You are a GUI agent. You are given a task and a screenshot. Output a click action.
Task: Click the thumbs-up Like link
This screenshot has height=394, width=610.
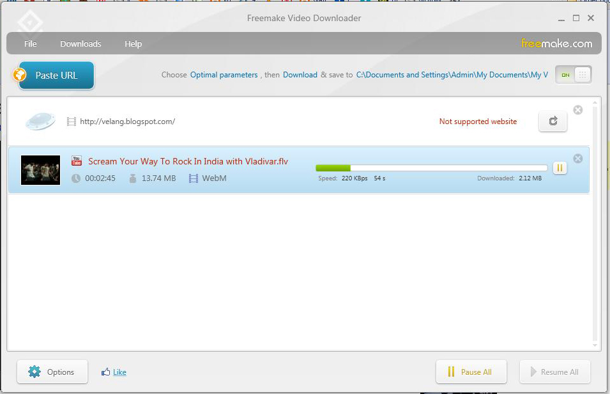[x=114, y=372]
